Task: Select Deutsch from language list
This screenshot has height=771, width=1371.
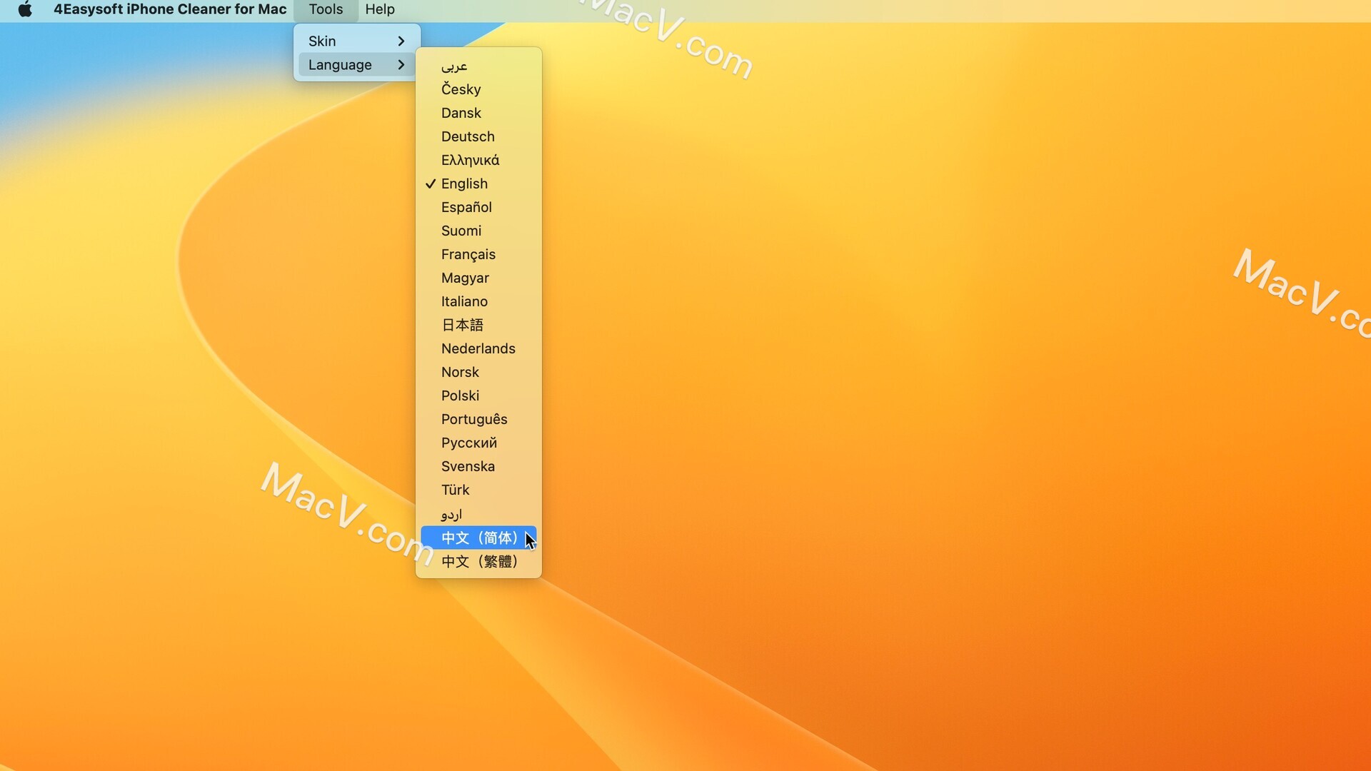Action: tap(467, 136)
